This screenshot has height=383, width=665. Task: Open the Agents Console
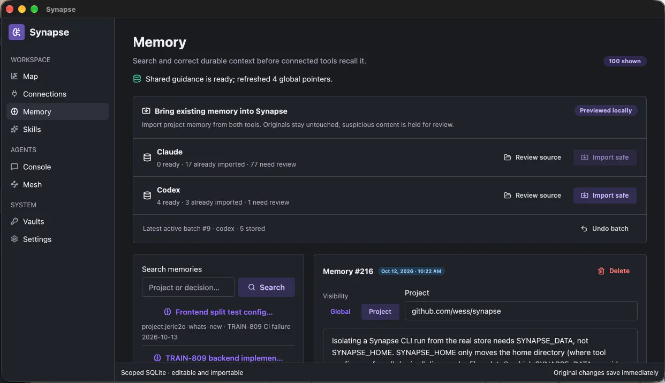[57, 167]
